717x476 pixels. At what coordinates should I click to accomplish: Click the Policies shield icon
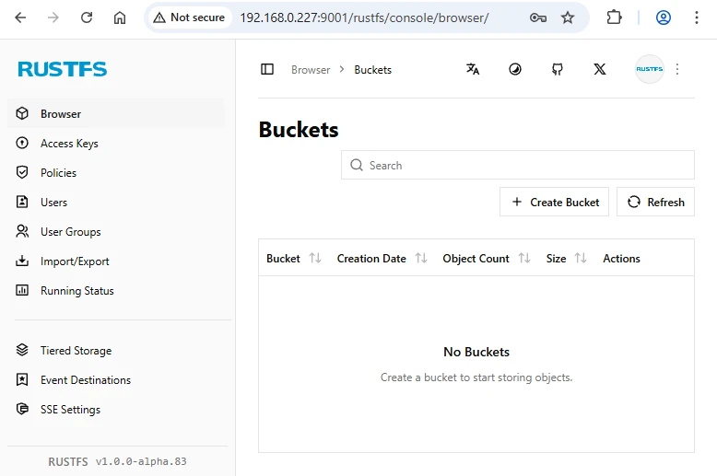pyautogui.click(x=22, y=172)
